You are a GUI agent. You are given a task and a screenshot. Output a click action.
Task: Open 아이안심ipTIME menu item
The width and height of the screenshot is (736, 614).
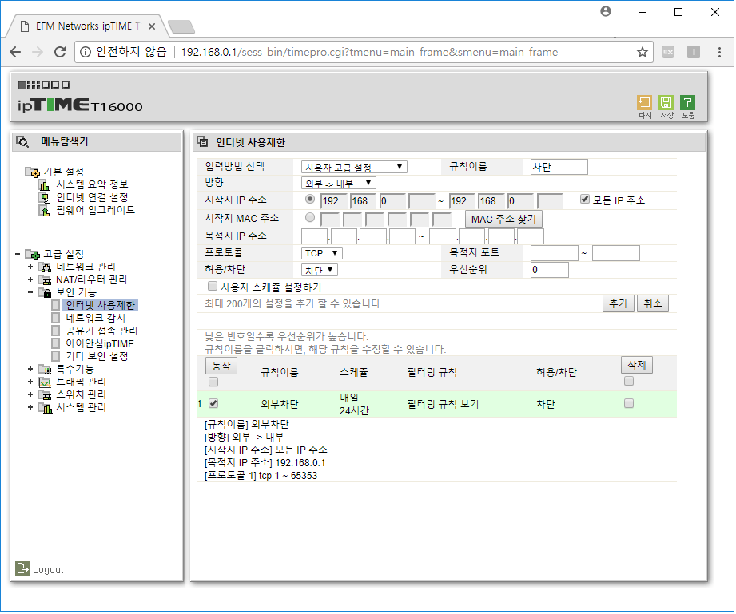[x=100, y=344]
